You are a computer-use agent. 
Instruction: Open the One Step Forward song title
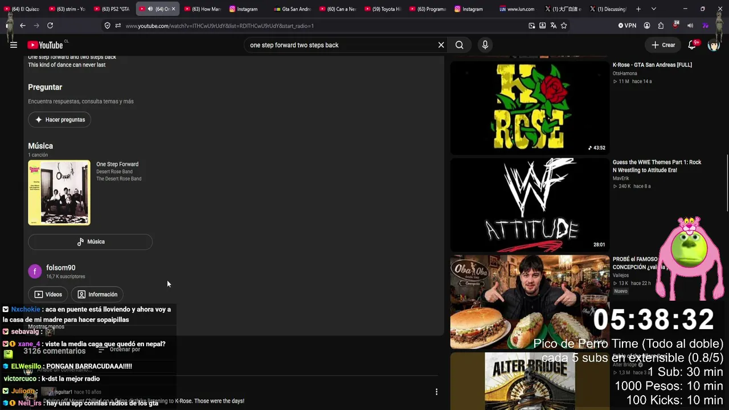point(117,164)
